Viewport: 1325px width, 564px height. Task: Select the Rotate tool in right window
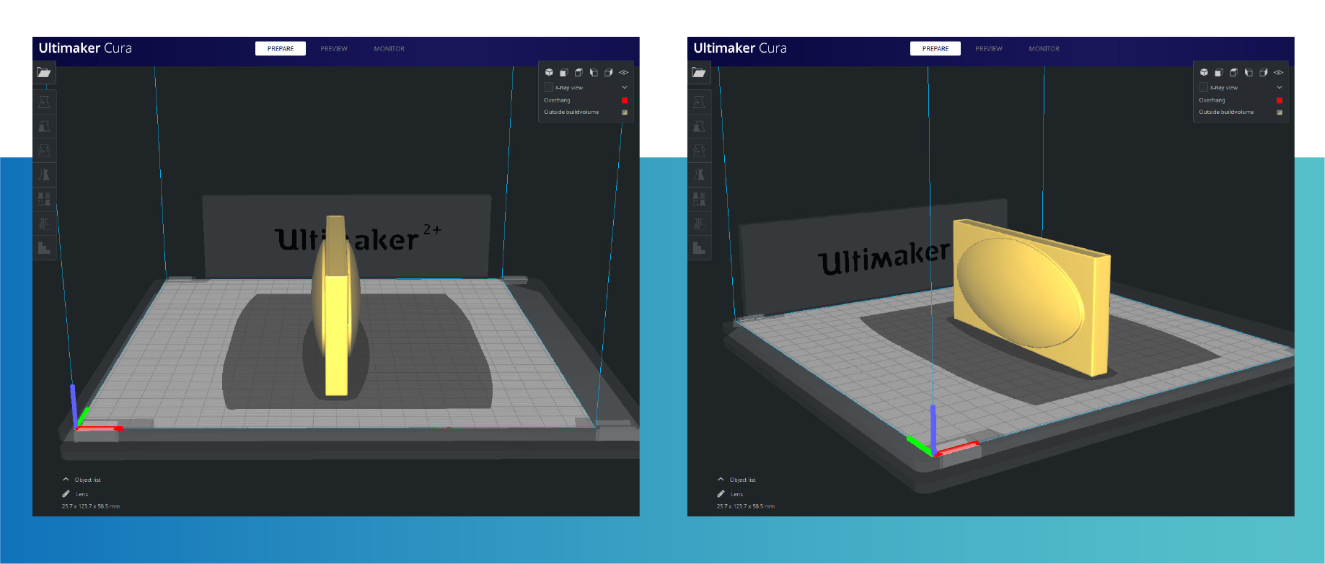[699, 151]
